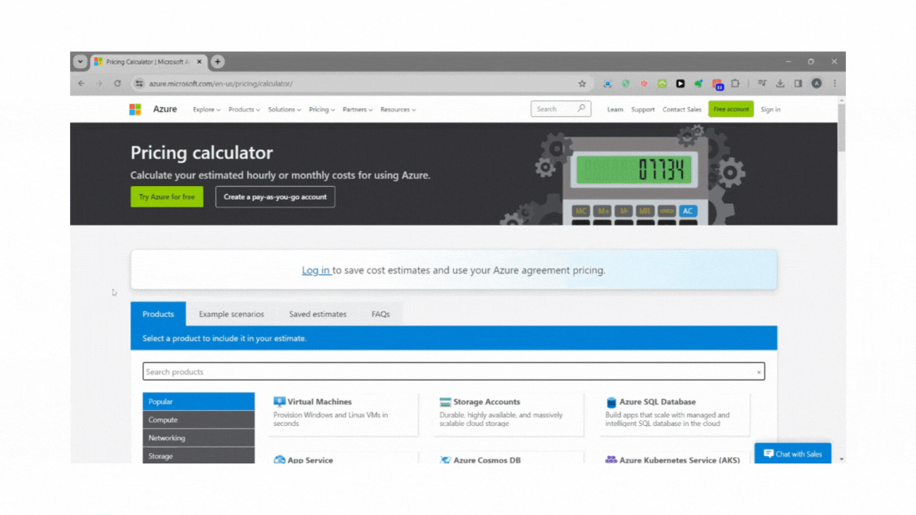Expand the Partners dropdown menu
Image resolution: width=916 pixels, height=515 pixels.
click(358, 109)
